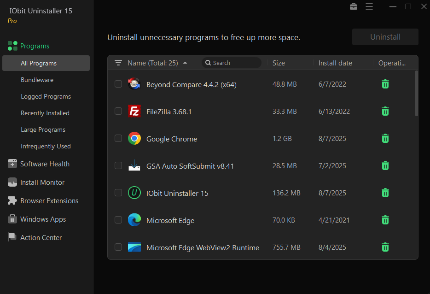Open the All Programs list
430x294 pixels.
click(46, 63)
